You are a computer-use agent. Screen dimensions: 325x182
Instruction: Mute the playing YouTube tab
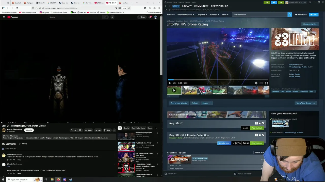[x=110, y=3]
